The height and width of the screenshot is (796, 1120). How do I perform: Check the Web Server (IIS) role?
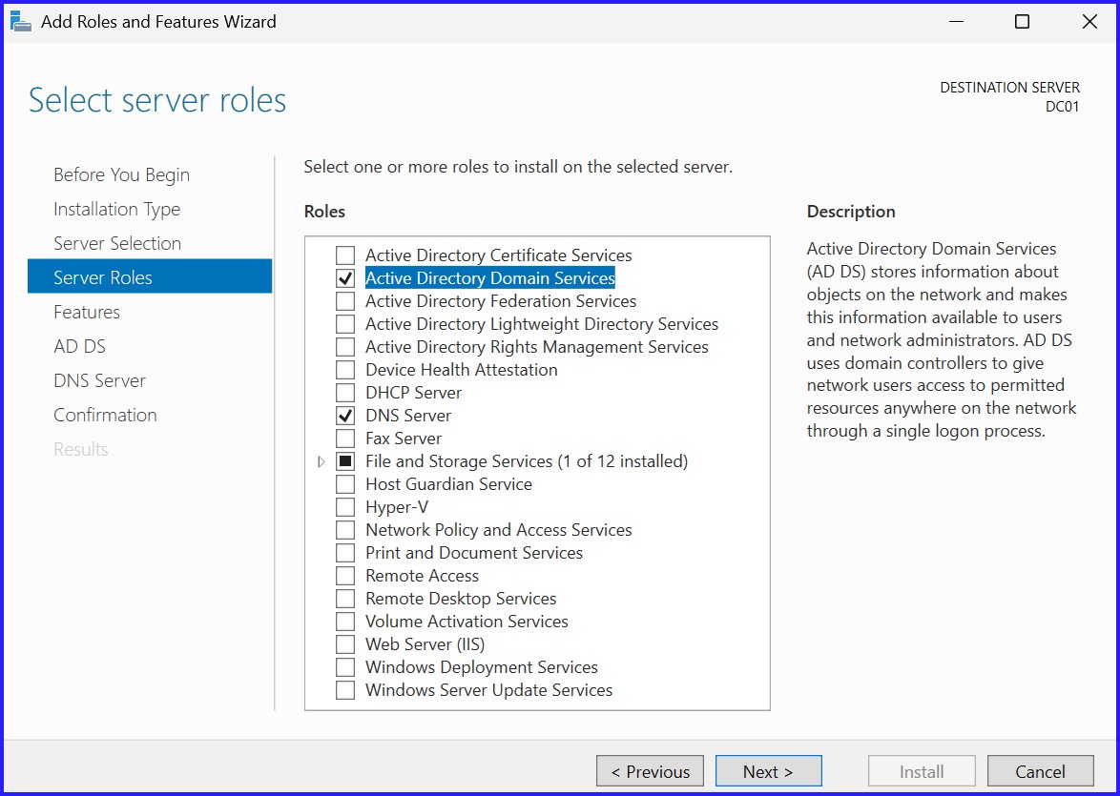point(346,643)
